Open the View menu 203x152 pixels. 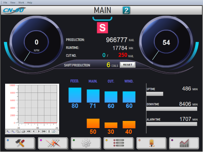(x=13, y=3)
